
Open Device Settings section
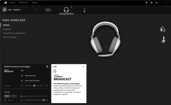10,37
